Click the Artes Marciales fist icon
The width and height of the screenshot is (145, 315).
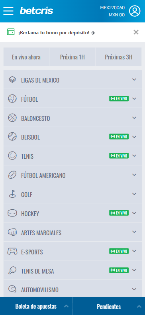pos(12,232)
